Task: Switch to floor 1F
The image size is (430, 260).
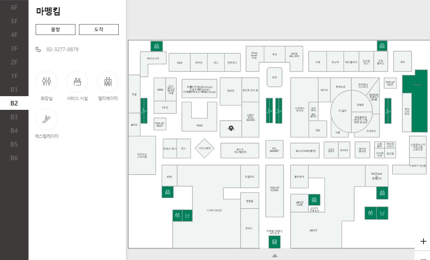Action: click(x=14, y=76)
